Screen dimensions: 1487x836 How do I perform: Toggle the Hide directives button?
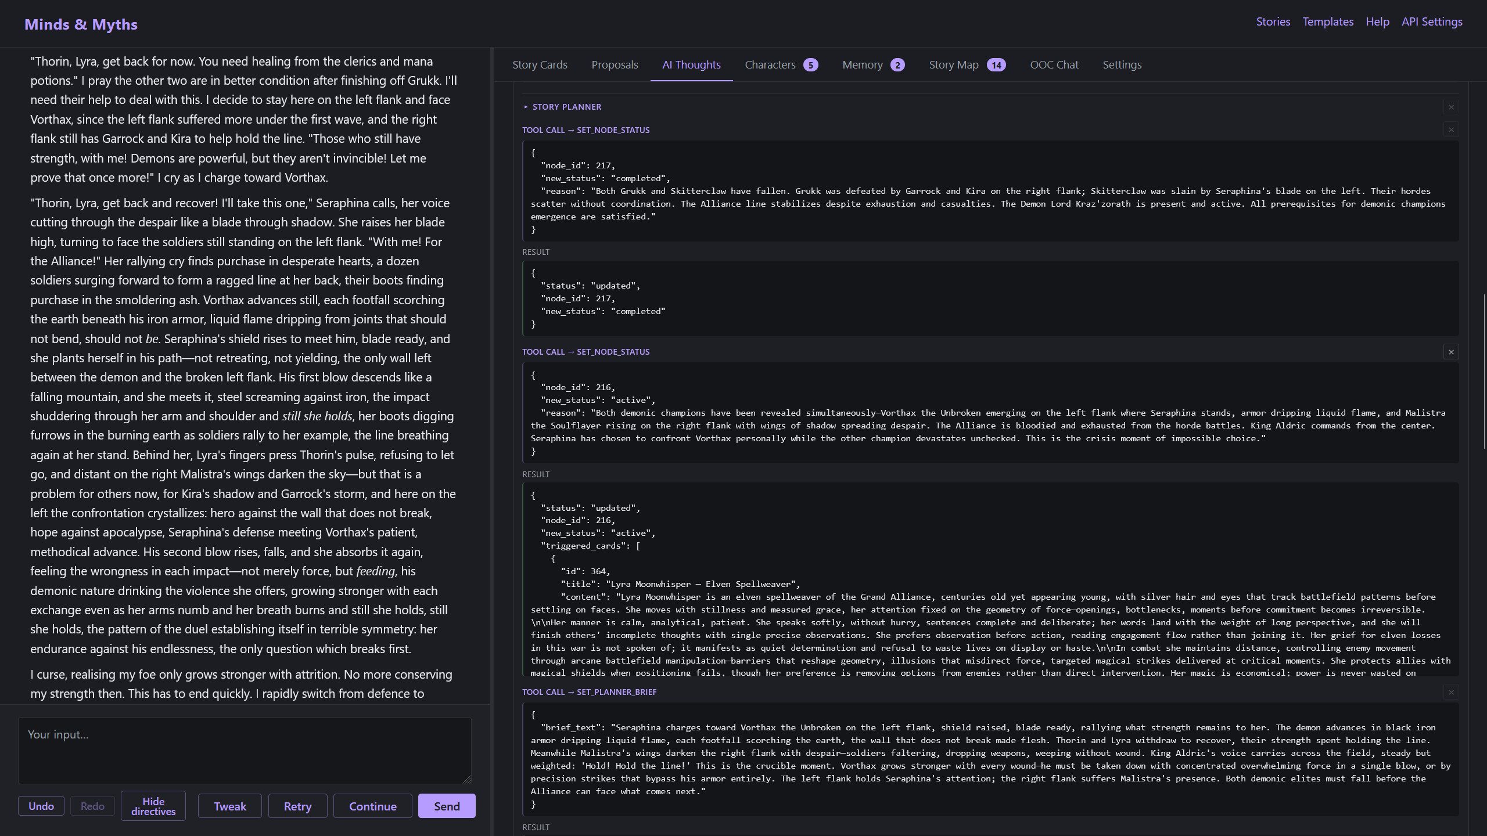click(153, 806)
